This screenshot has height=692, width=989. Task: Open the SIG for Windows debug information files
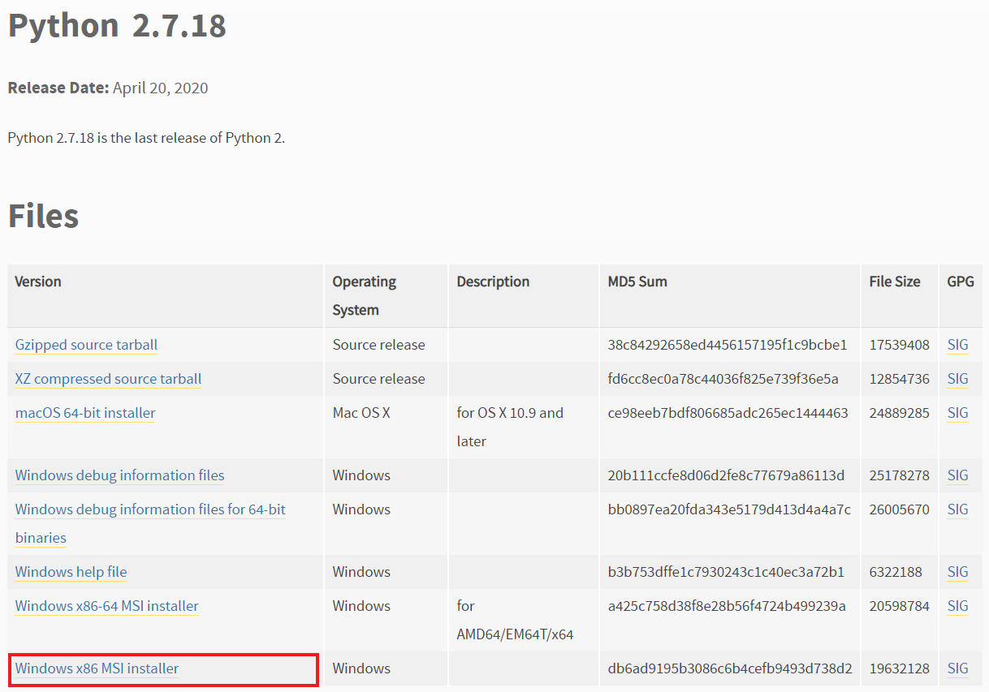tap(957, 475)
